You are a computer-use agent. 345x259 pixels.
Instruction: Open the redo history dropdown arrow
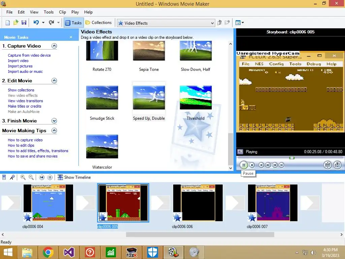click(x=58, y=23)
